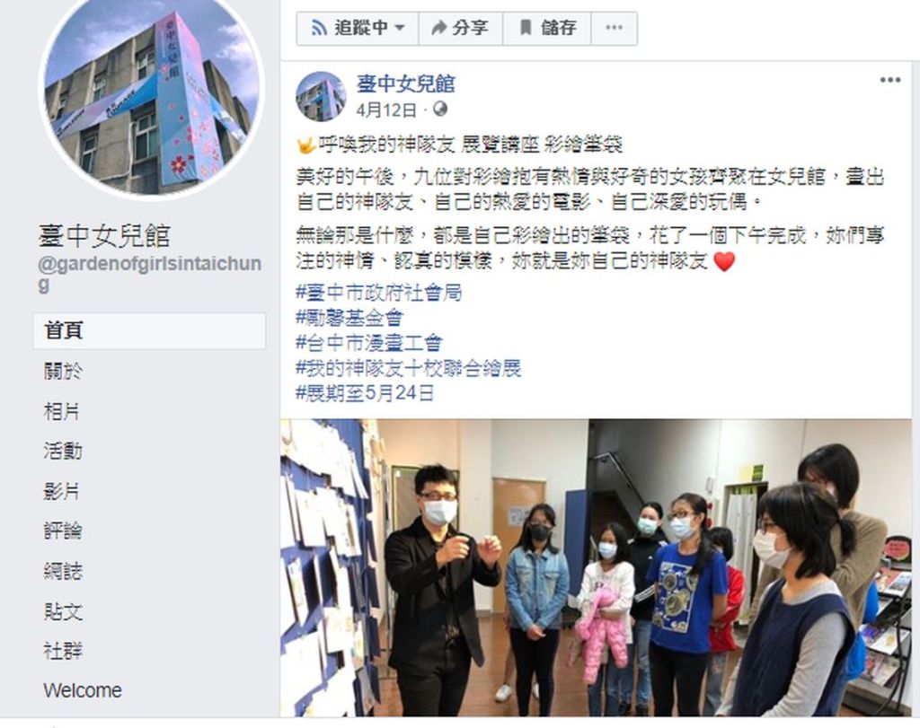
Task: Open the 臺中女兒館 post author link
Action: pos(405,84)
